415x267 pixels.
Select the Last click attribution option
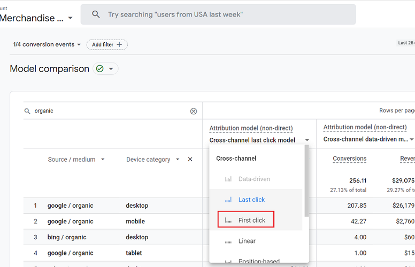256,200
